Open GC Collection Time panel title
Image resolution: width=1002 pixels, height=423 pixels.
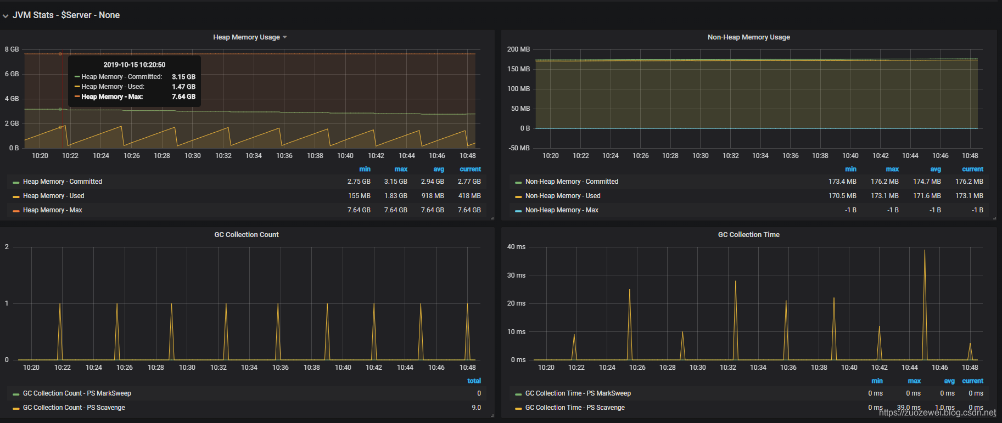click(x=748, y=235)
